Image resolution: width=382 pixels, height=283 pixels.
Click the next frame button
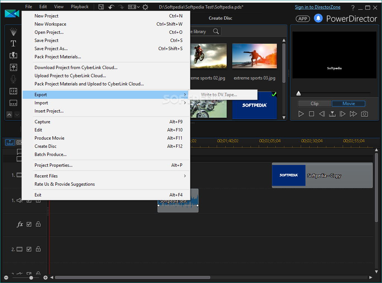(343, 114)
